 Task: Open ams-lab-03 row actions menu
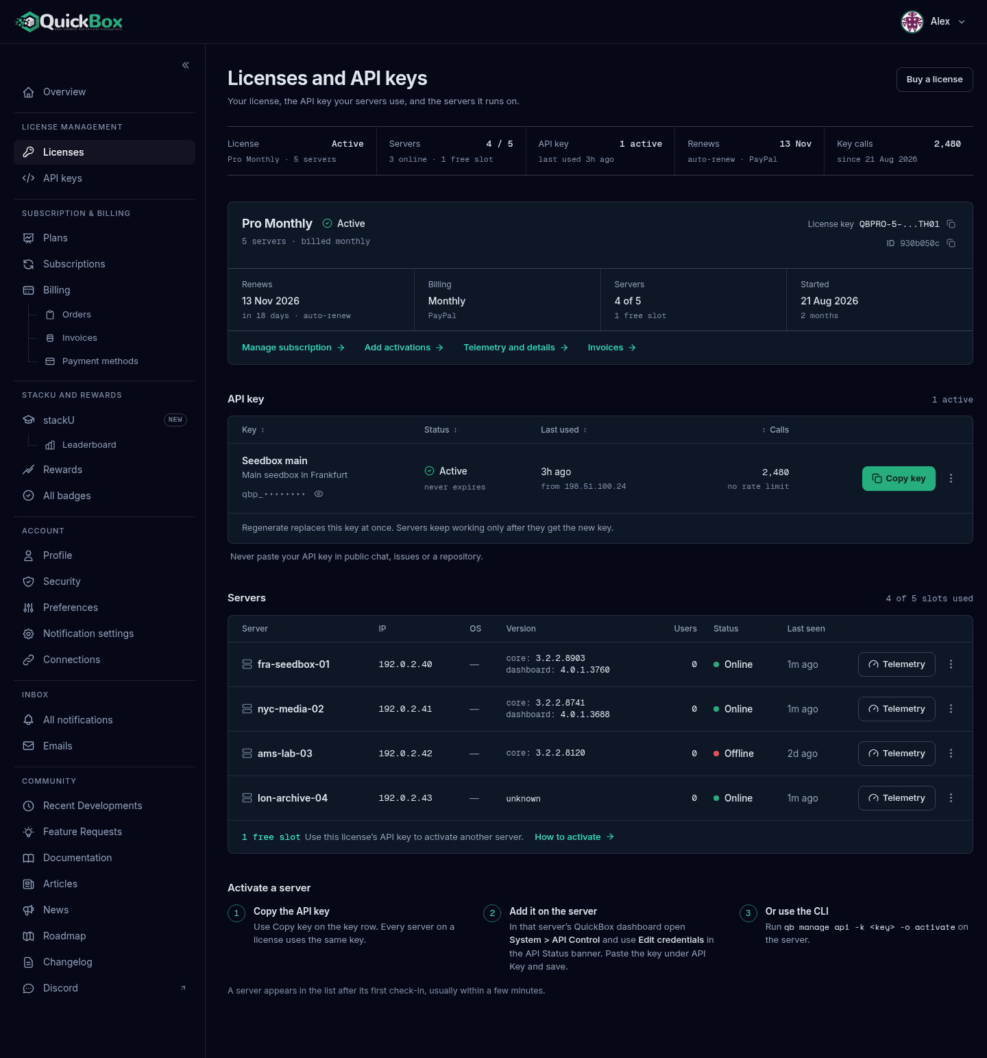pos(951,754)
